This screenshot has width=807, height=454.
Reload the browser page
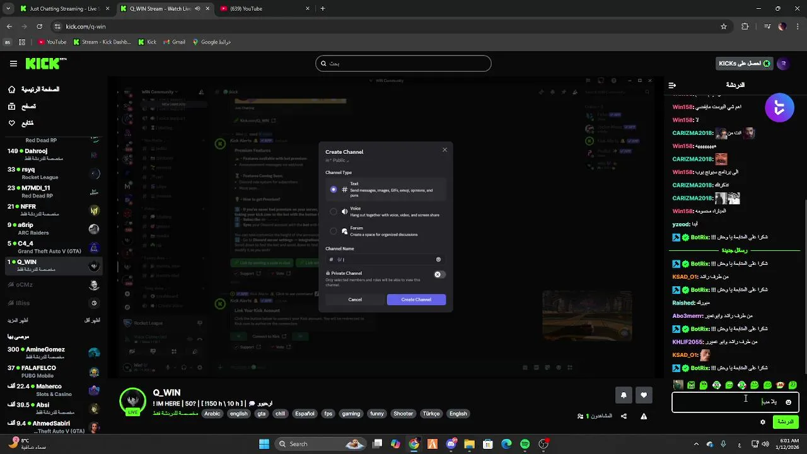39,26
